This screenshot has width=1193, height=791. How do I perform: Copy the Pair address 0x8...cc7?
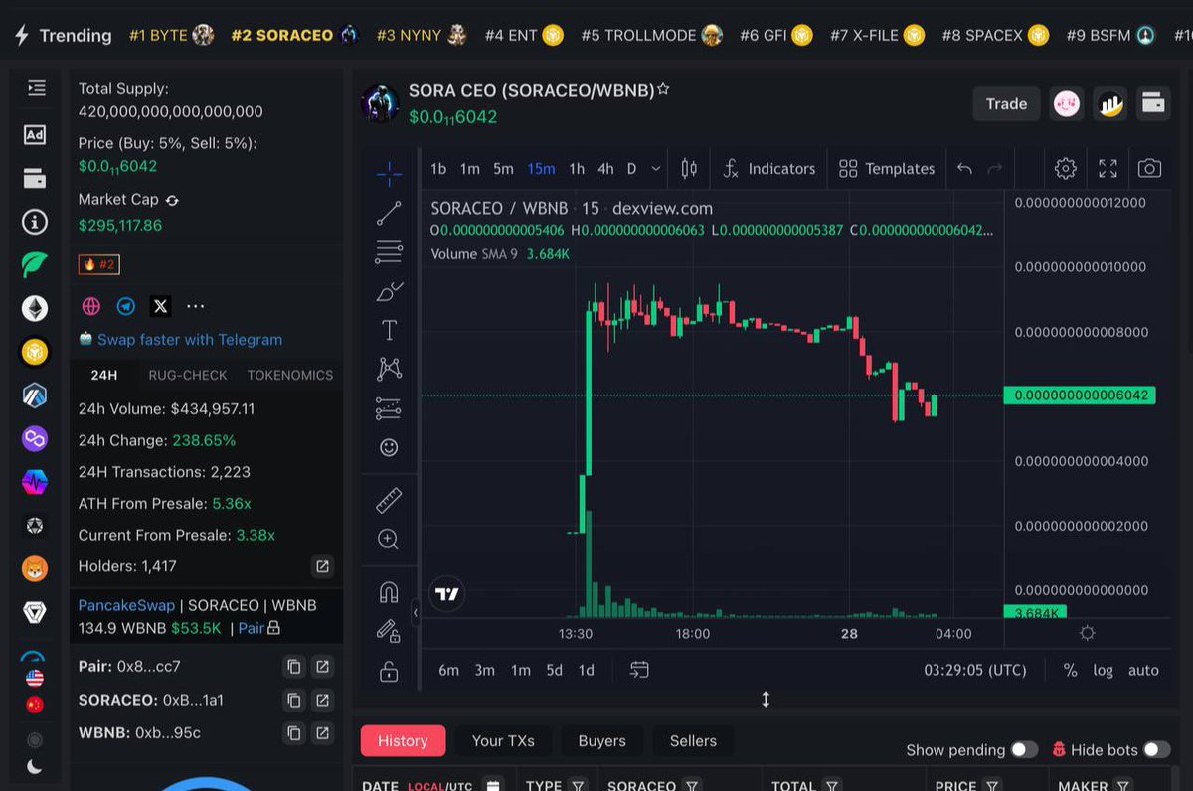(293, 666)
